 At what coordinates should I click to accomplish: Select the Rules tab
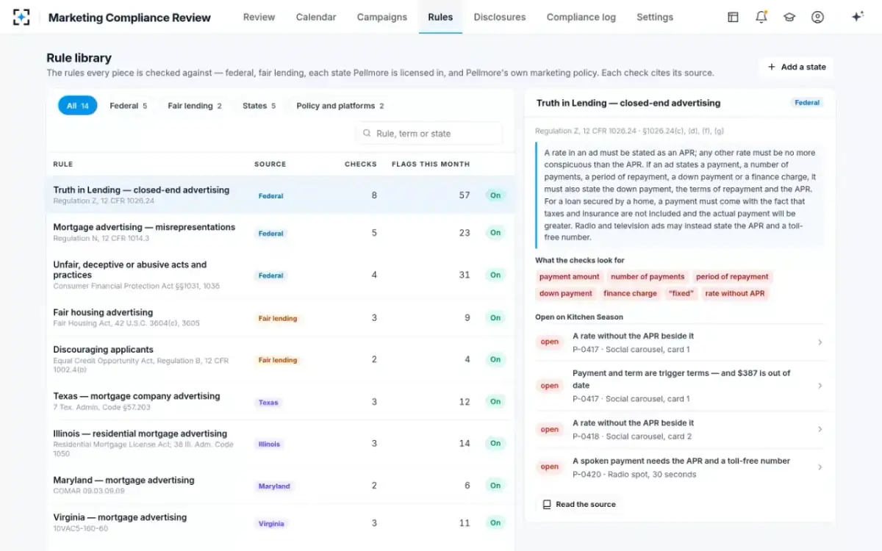coord(440,17)
